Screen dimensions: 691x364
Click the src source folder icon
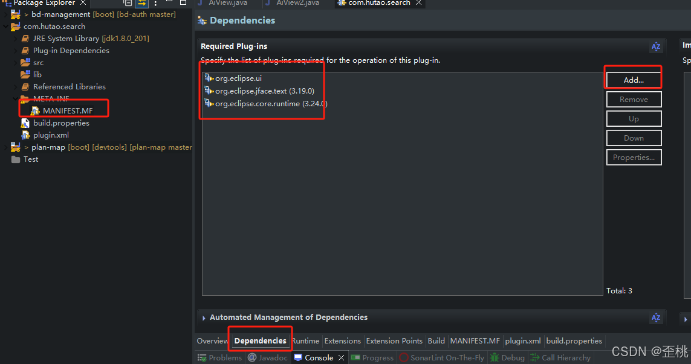(25, 63)
